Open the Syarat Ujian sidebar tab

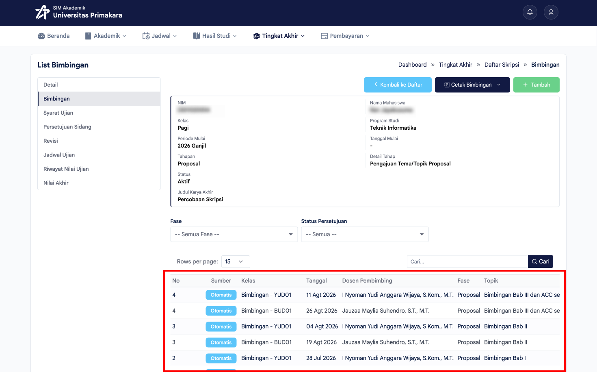click(99, 113)
